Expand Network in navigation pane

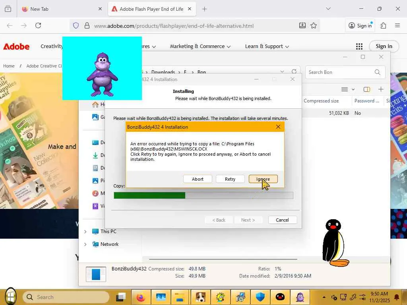click(x=85, y=244)
